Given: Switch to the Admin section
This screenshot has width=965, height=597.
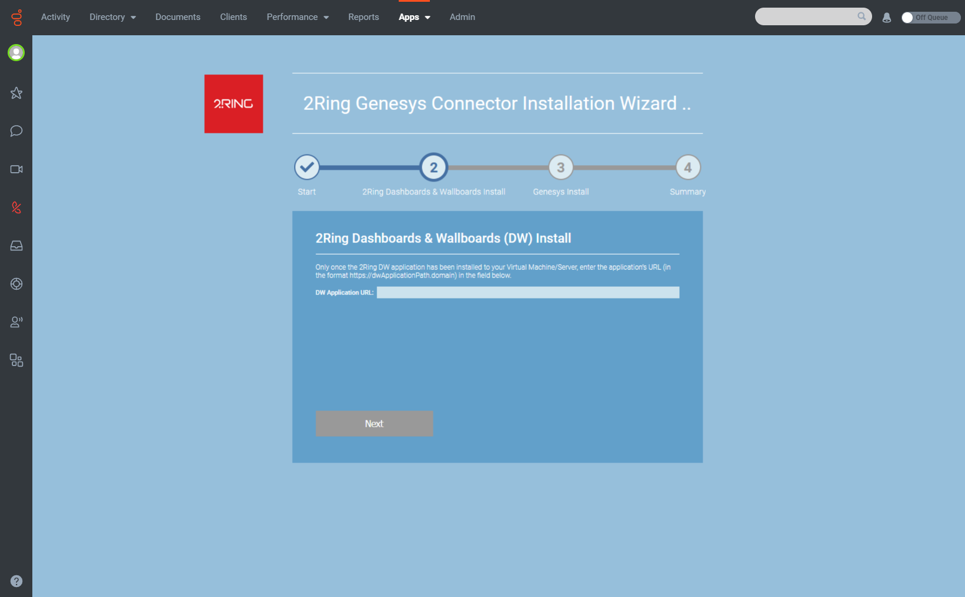Looking at the screenshot, I should click(x=462, y=17).
